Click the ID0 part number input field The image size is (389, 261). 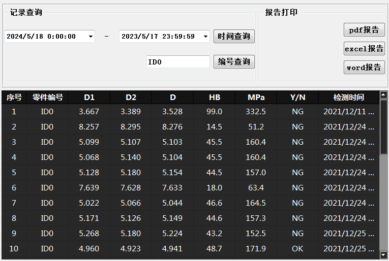[x=178, y=62]
